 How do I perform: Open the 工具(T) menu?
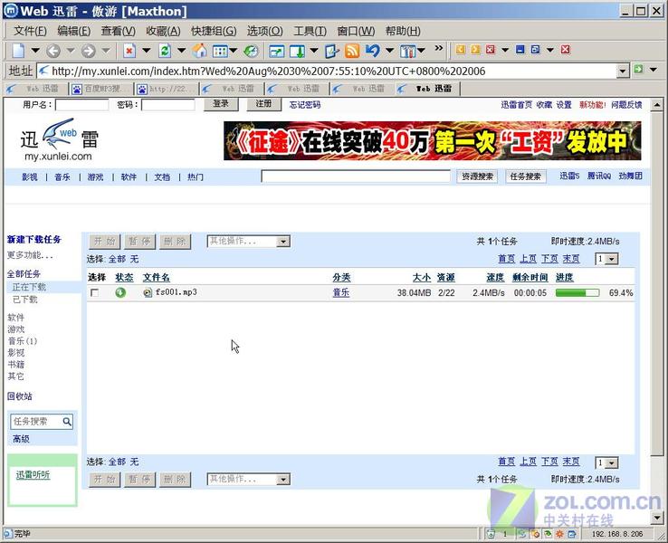(x=310, y=31)
